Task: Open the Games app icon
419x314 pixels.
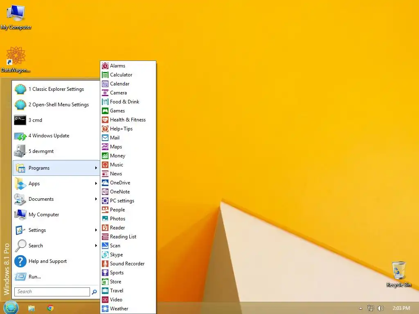Action: click(x=105, y=111)
